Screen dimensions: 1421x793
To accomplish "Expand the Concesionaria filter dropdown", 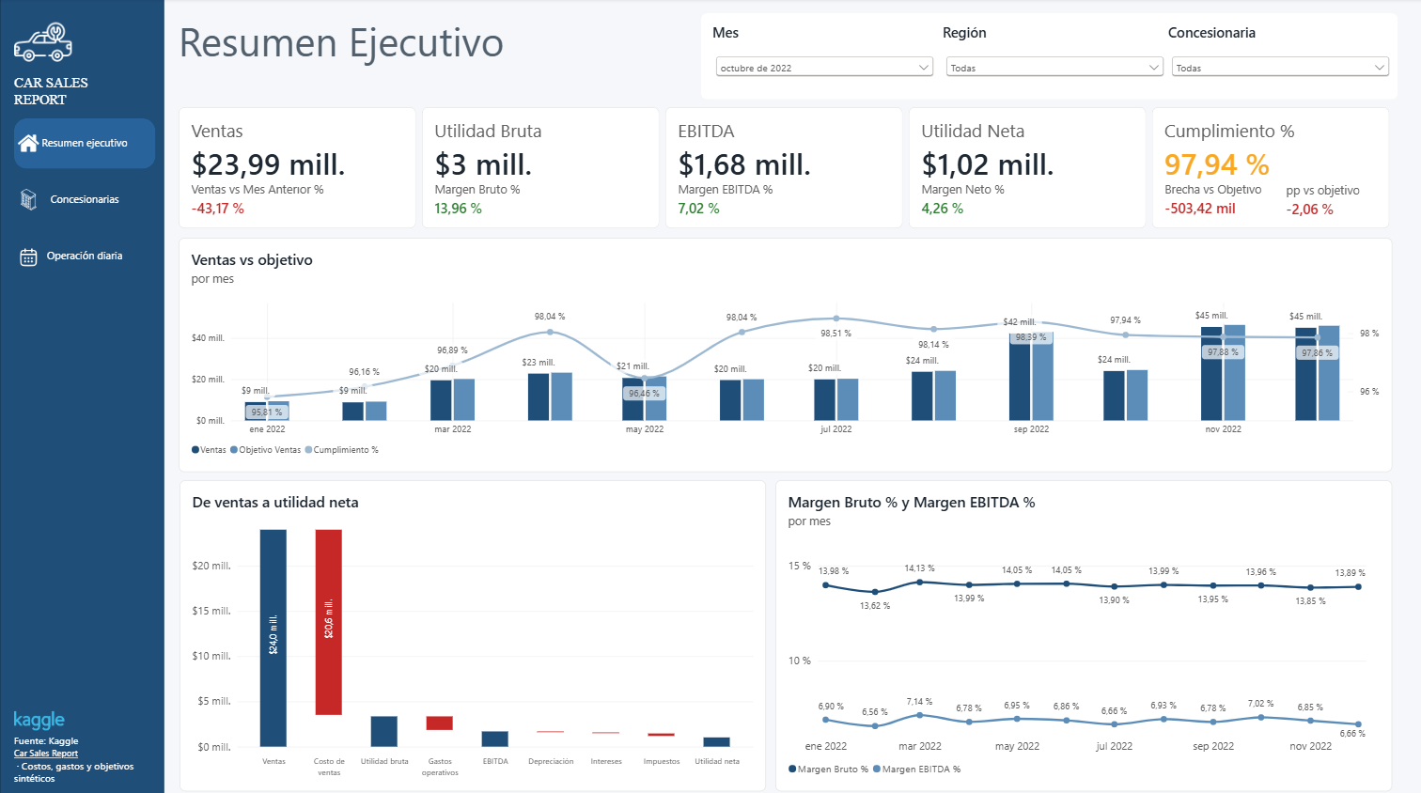I will point(1280,68).
